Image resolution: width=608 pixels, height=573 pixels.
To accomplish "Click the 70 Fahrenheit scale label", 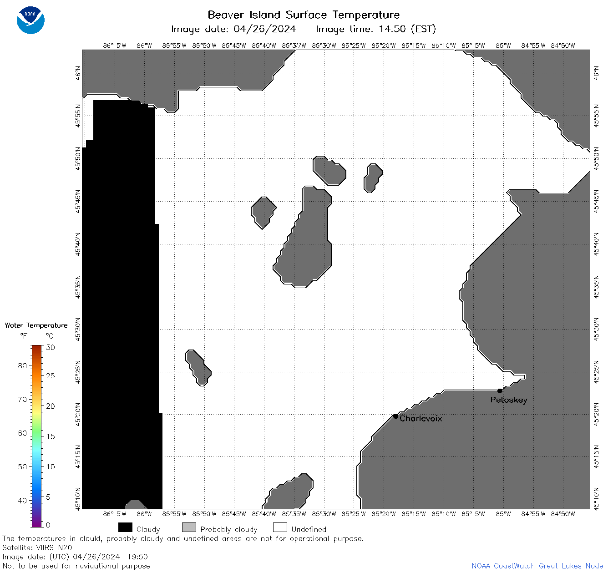I will point(22,399).
